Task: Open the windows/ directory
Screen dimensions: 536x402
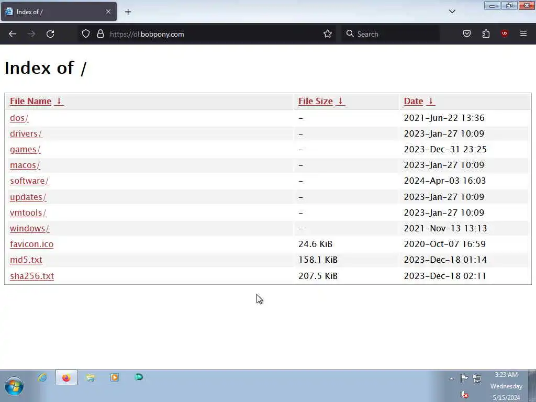Action: 29,228
